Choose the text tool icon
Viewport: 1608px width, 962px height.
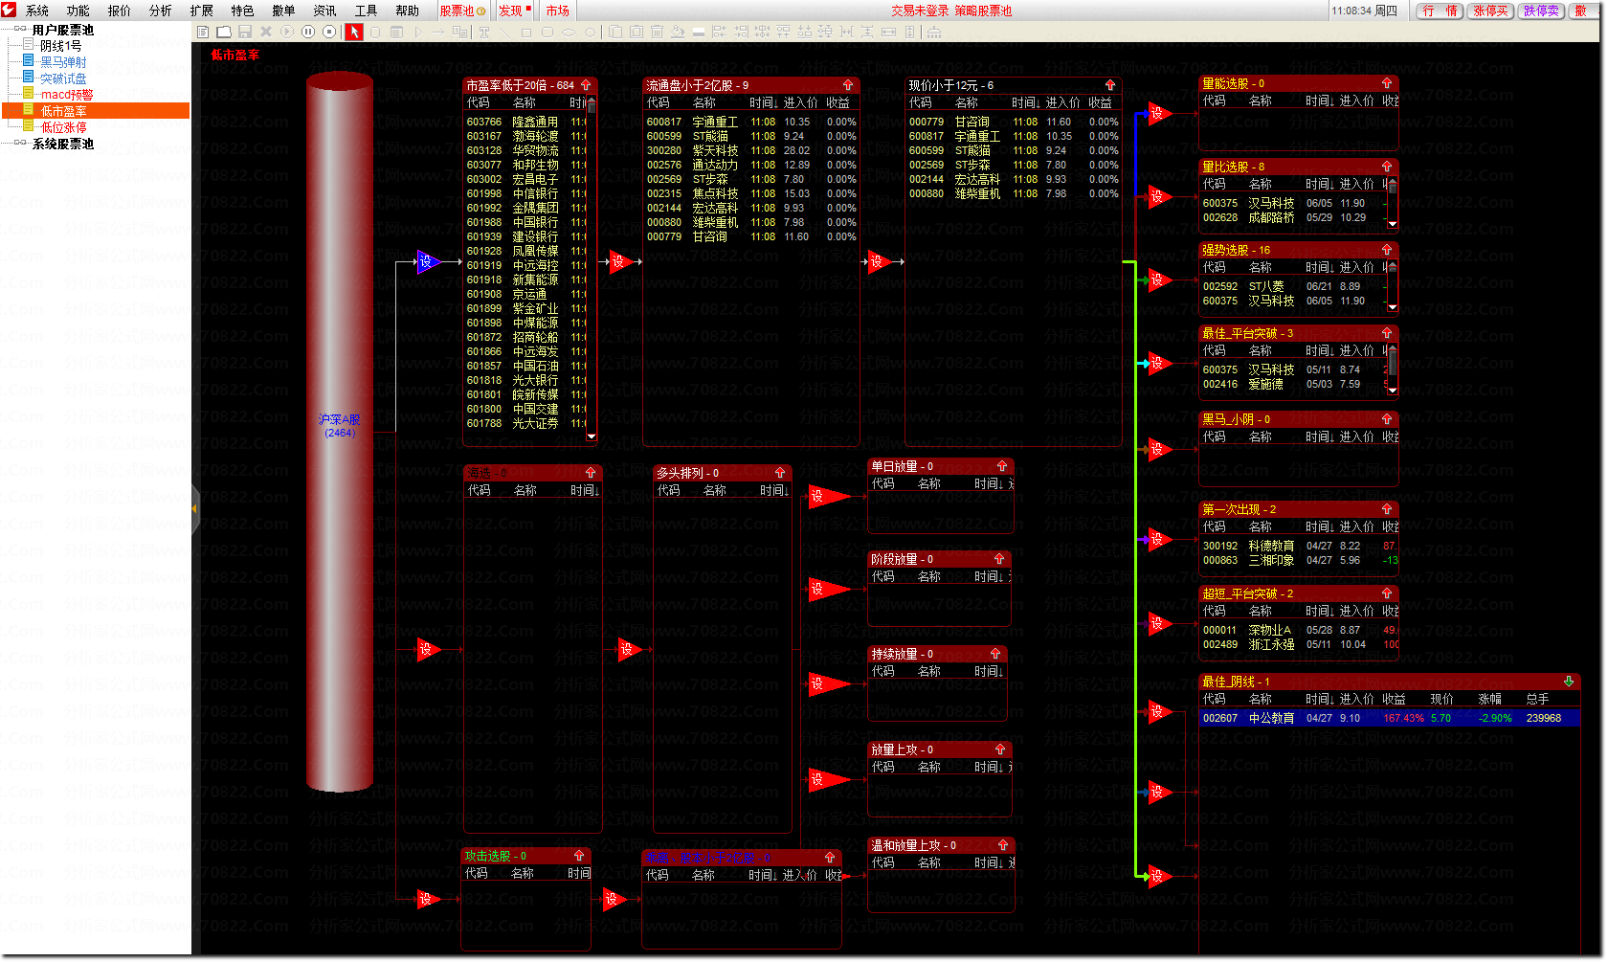tap(484, 32)
